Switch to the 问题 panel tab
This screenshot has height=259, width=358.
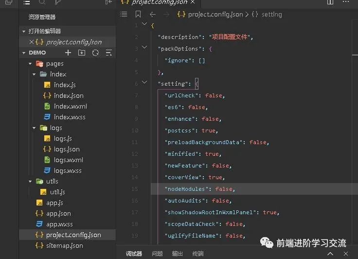(157, 254)
